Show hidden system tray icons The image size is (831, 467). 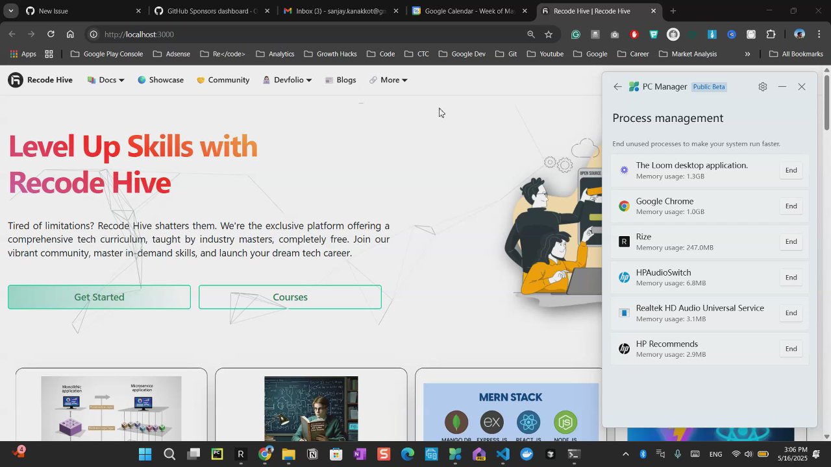(626, 454)
